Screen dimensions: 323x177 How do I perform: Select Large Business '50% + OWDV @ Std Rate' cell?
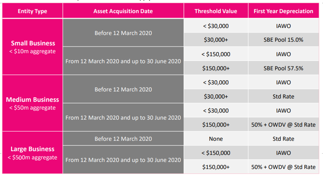pos(283,167)
